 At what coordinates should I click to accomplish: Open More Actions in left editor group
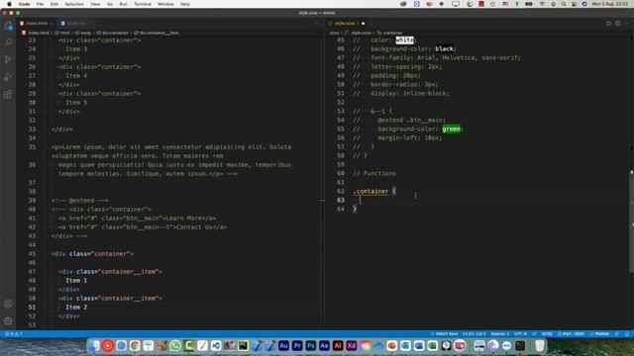pyautogui.click(x=317, y=24)
